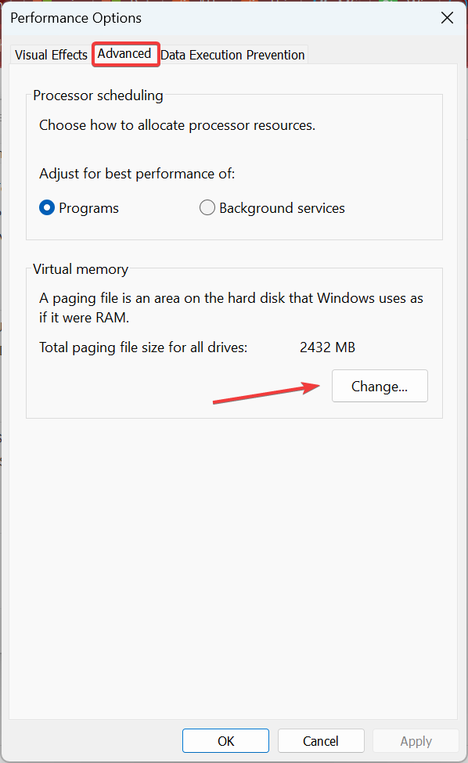Click the Virtual memory group heading
Image resolution: width=468 pixels, height=763 pixels.
point(81,269)
